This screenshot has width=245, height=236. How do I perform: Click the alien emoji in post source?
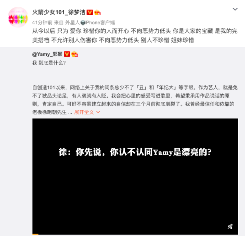[x=83, y=23]
